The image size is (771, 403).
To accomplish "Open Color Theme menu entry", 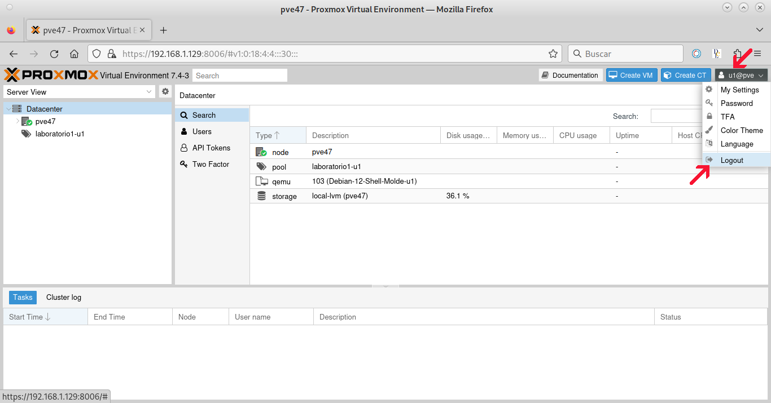I will coord(737,130).
